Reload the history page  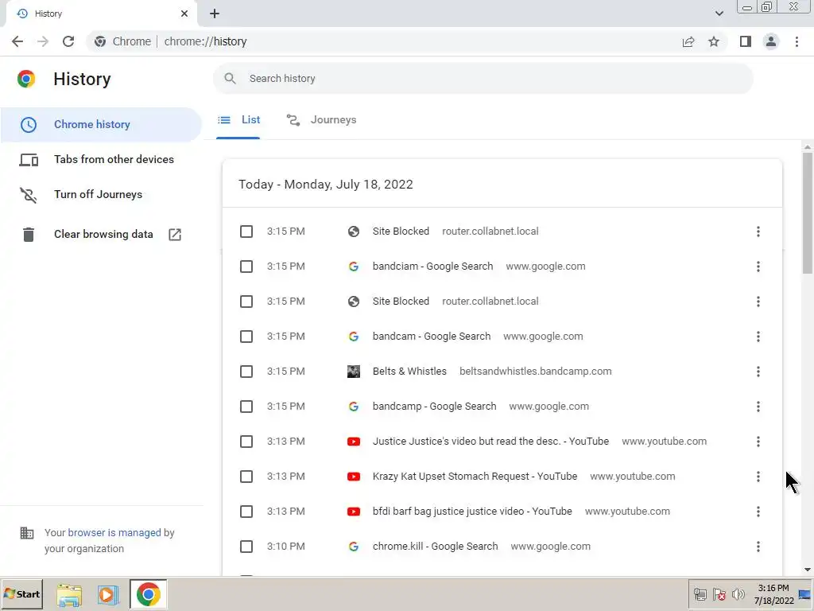(x=68, y=41)
